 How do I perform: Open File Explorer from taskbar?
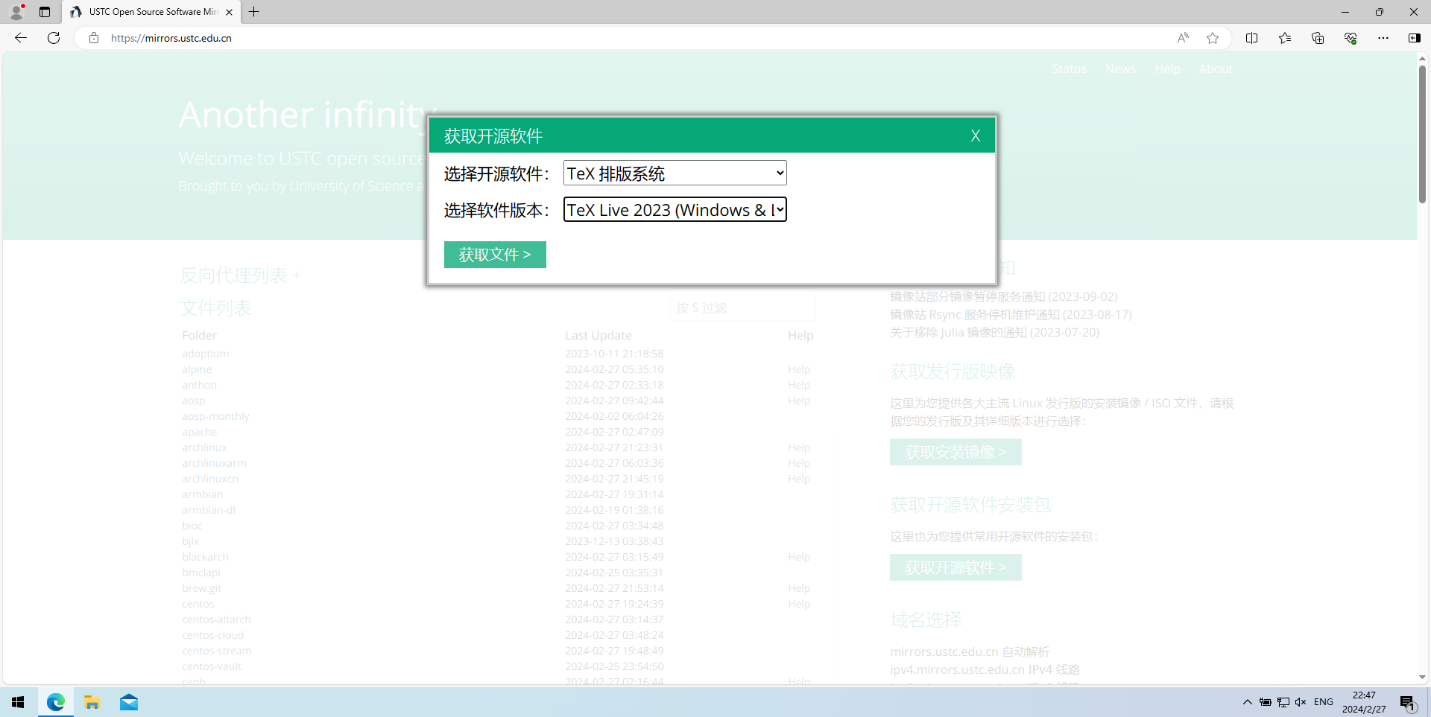(92, 702)
